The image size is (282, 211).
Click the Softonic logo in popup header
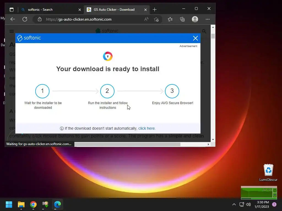pyautogui.click(x=29, y=38)
